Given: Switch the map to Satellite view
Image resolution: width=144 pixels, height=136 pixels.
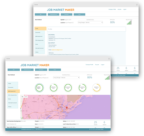Looking at the screenshot, I should tap(26, 97).
